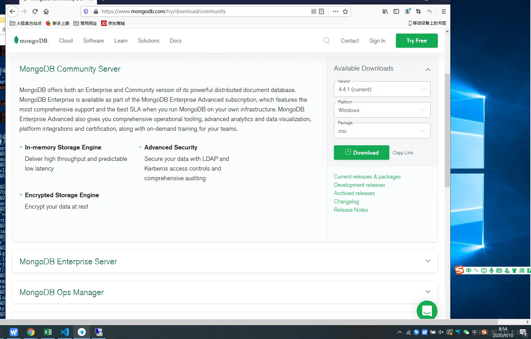Open Archived releases link
The height and width of the screenshot is (339, 531).
click(x=354, y=193)
